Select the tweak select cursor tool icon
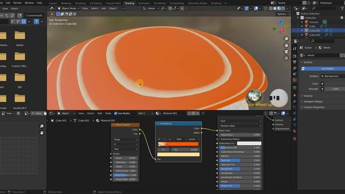The width and height of the screenshot is (345, 194). click(52, 14)
